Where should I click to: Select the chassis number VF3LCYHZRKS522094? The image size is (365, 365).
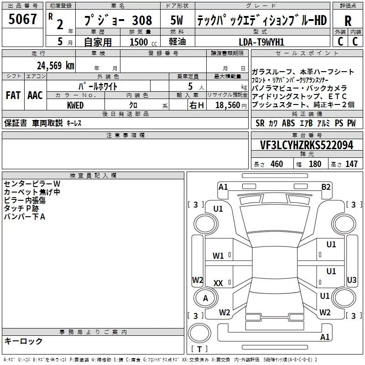point(307,145)
